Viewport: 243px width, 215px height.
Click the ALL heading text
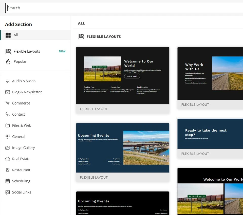[x=81, y=23]
